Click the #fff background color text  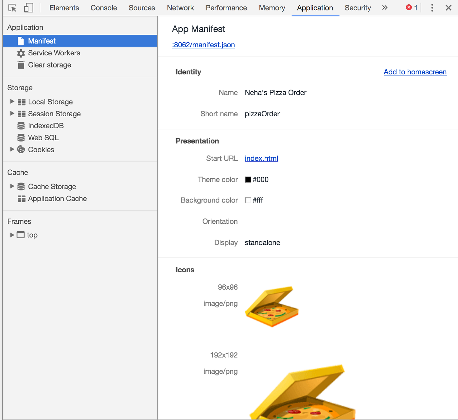258,200
